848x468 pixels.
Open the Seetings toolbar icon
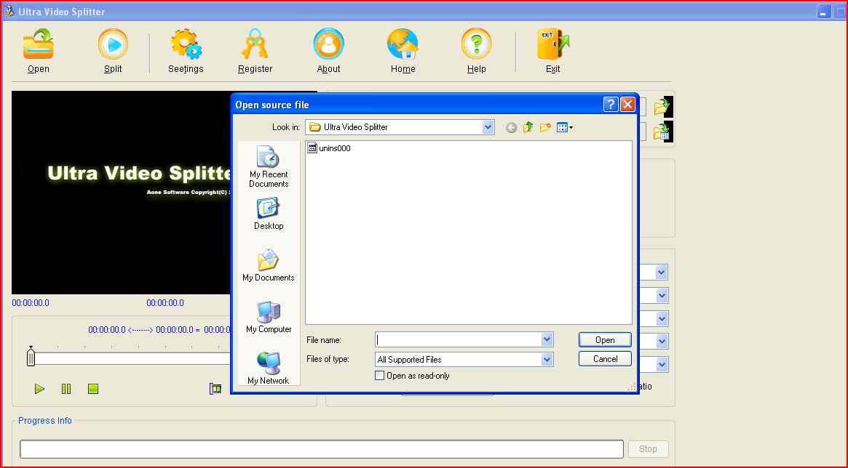click(186, 45)
